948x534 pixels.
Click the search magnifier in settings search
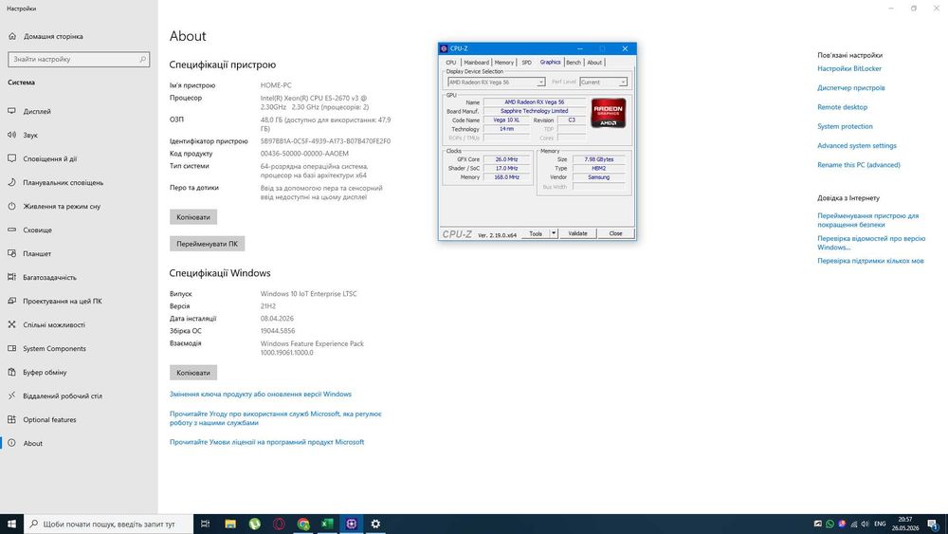pos(143,59)
